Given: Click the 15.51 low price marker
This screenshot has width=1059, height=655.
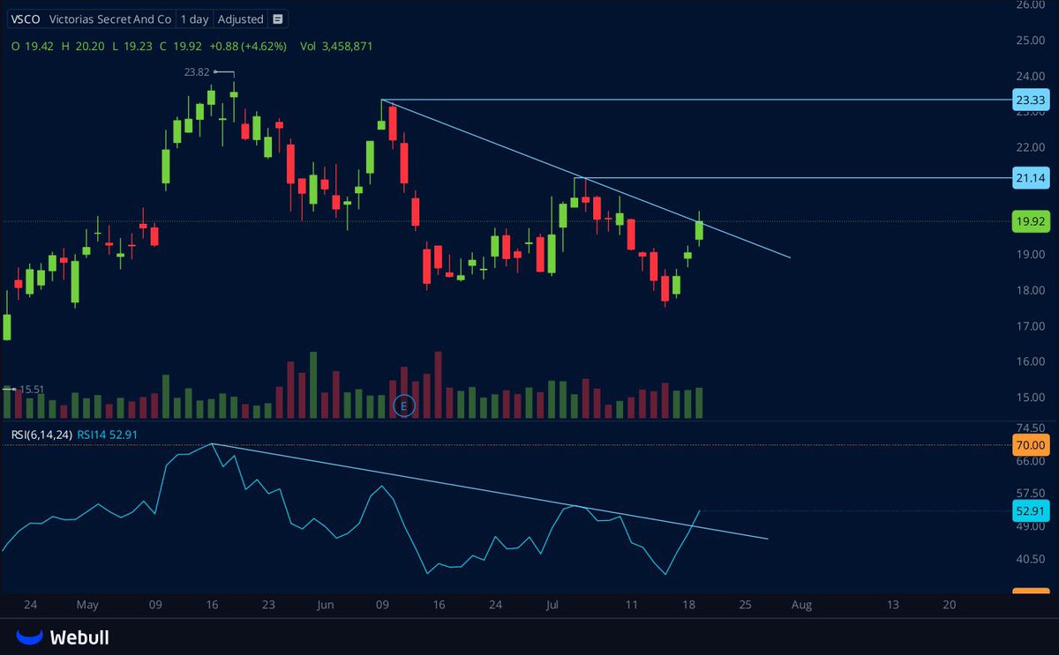Looking at the screenshot, I should (x=32, y=388).
